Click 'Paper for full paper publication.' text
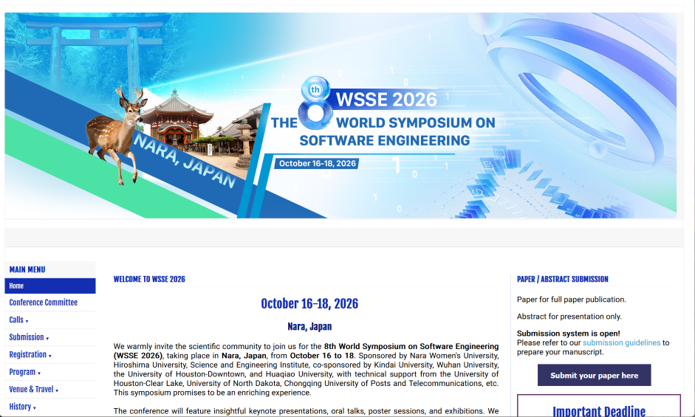Screen dimensions: 695x417 click(x=572, y=300)
